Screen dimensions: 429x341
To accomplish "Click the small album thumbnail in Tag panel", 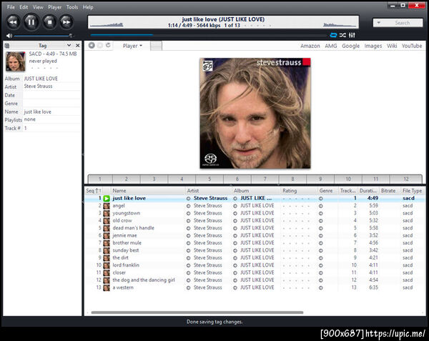I will (15, 61).
